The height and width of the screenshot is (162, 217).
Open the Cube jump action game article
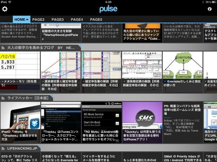tap(142, 33)
